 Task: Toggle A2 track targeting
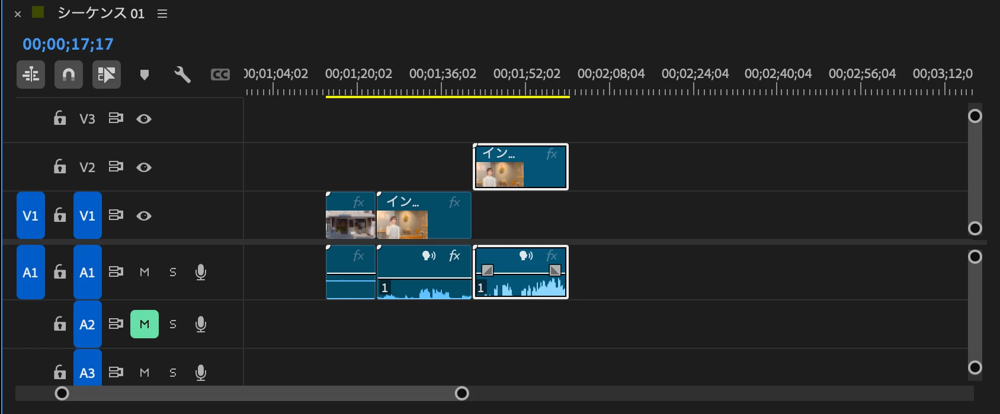pyautogui.click(x=88, y=324)
